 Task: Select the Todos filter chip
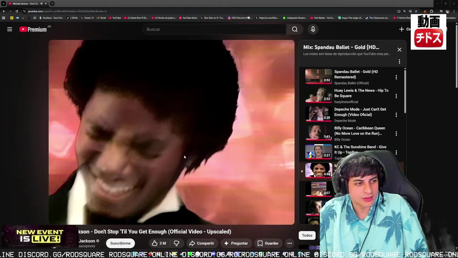[307, 235]
